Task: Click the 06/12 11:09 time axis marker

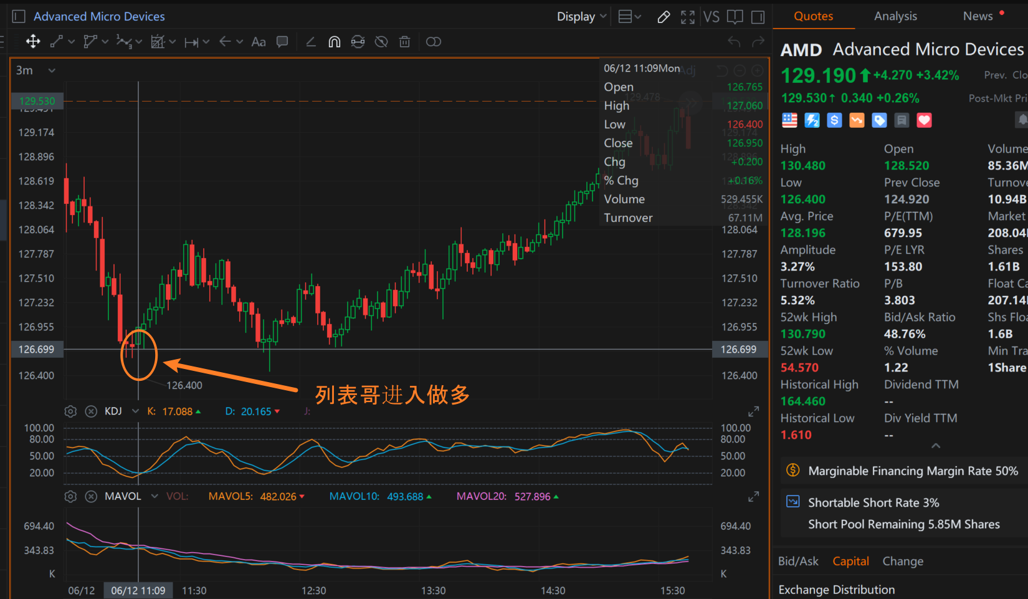Action: coord(138,590)
